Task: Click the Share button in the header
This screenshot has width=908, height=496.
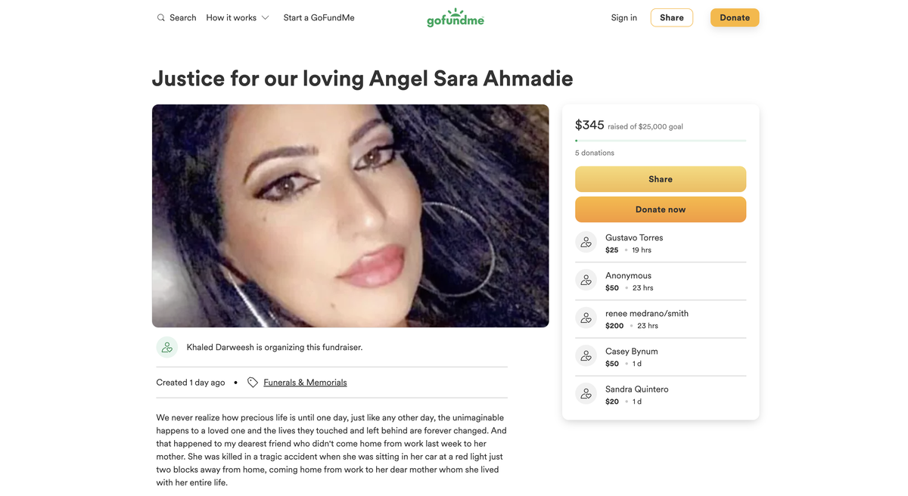Action: (x=672, y=17)
